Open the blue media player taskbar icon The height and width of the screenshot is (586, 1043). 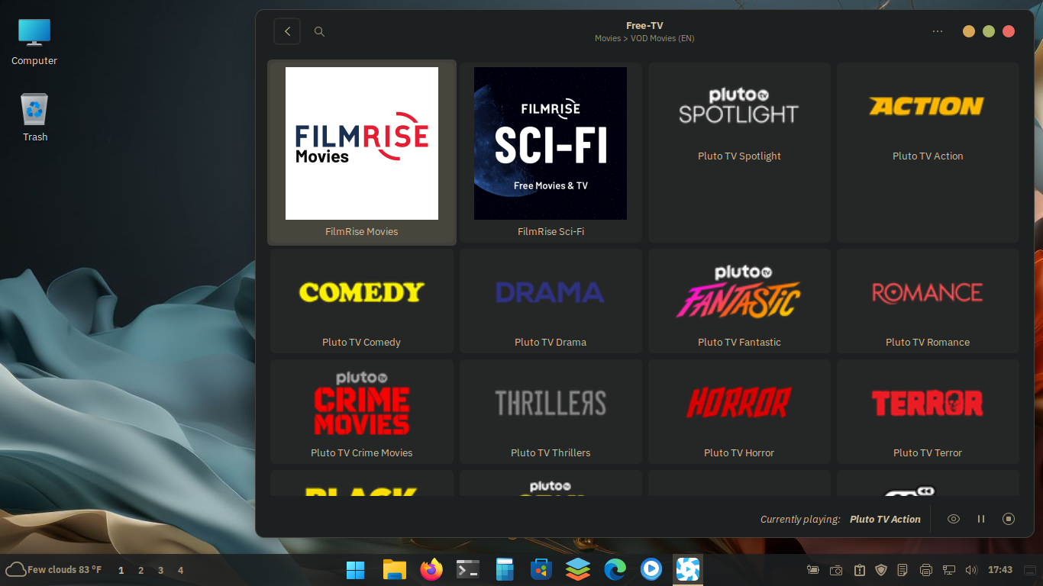pos(651,570)
